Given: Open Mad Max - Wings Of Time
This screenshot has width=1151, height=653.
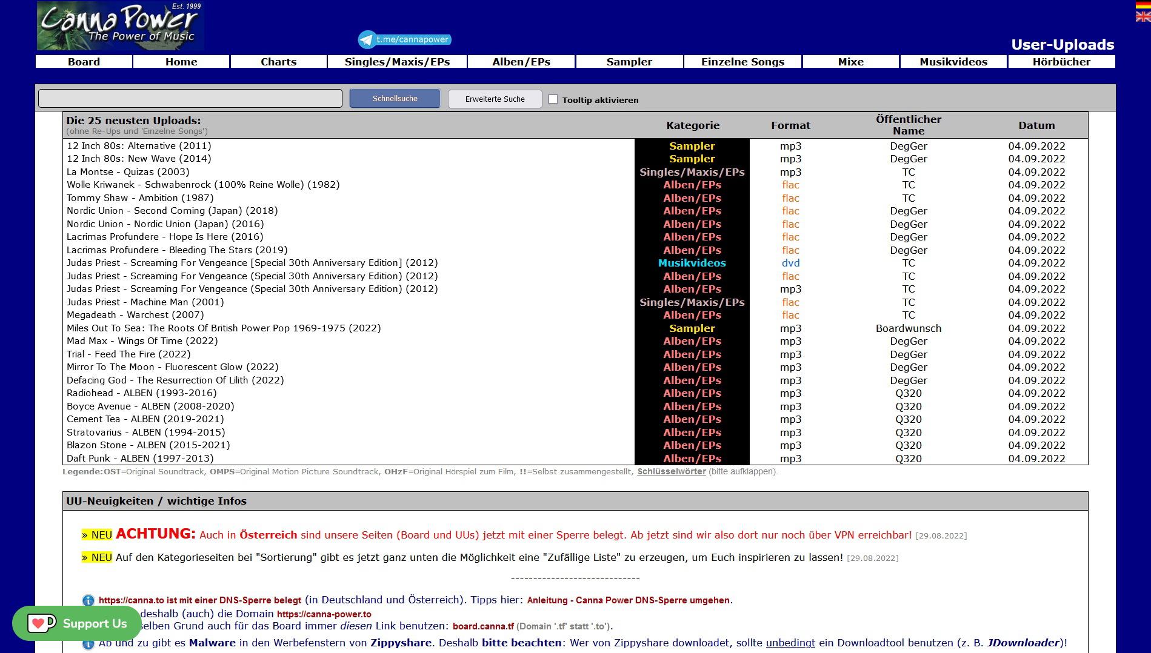Looking at the screenshot, I should 142,341.
